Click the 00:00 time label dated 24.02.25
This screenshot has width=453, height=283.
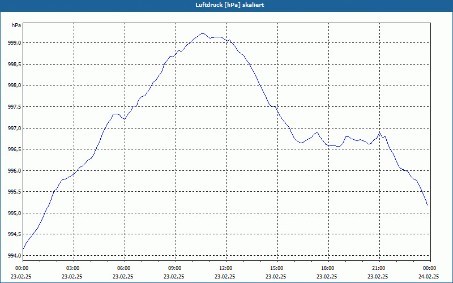click(429, 268)
